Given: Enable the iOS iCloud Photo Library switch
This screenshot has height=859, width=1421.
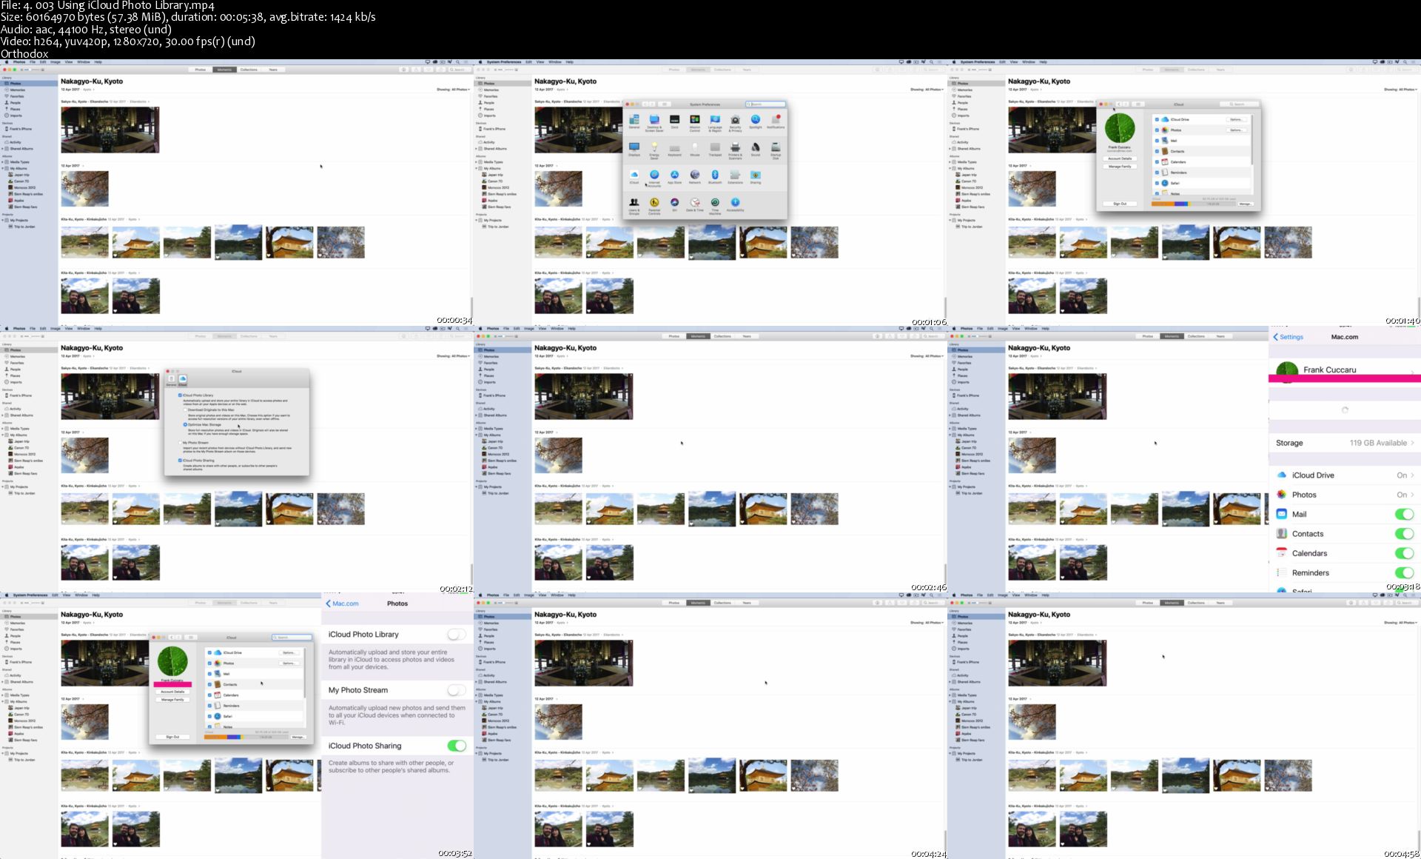Looking at the screenshot, I should coord(457,635).
